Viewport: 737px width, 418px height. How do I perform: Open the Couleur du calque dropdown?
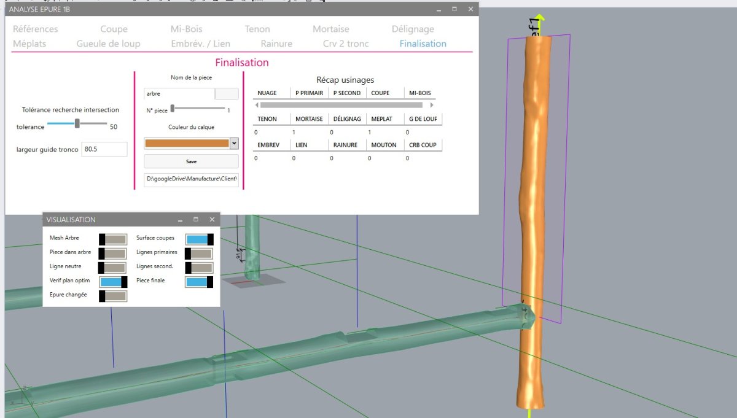coord(234,143)
